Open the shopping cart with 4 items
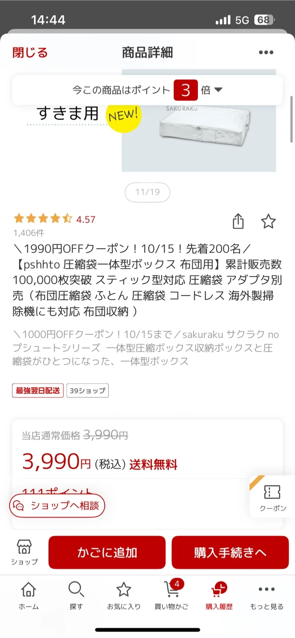295x638 pixels. [x=171, y=595]
